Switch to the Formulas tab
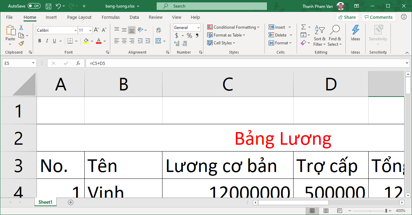This screenshot has width=412, height=215. coord(111,17)
